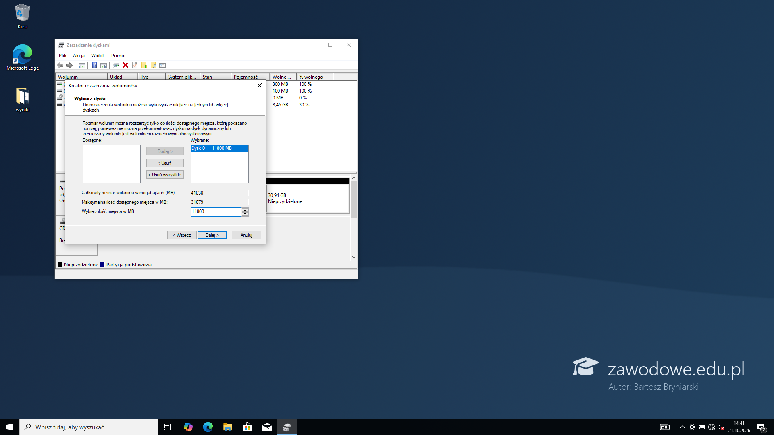Click the Dalej > button
This screenshot has width=774, height=435.
coord(212,235)
